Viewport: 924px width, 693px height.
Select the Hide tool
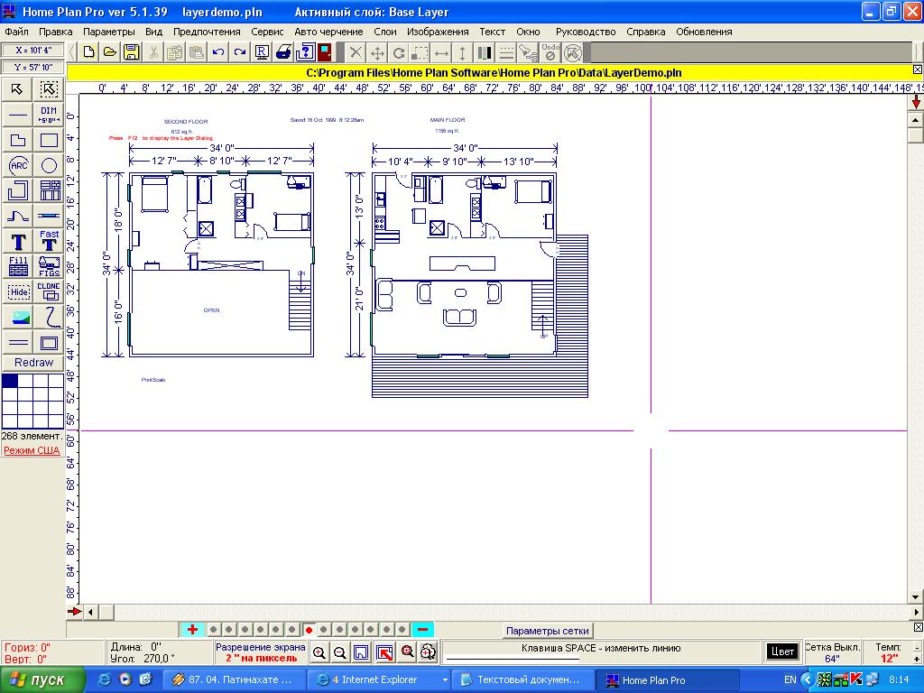(x=18, y=291)
